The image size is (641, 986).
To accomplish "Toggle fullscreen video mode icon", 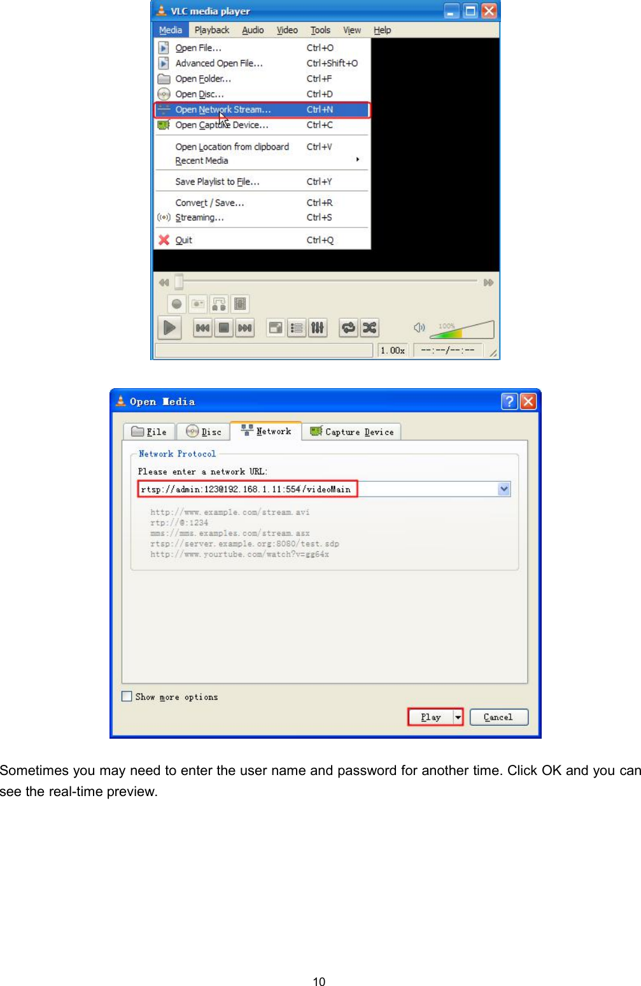I will (x=275, y=328).
